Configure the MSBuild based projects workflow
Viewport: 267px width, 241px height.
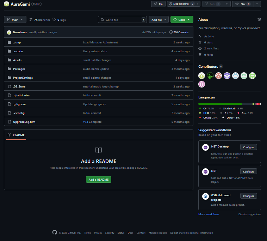[x=248, y=196]
